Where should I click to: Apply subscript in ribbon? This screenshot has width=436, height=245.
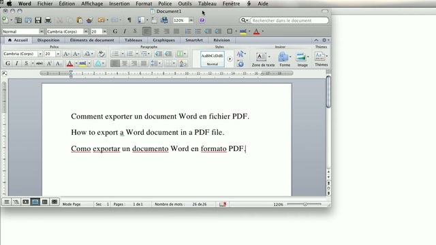[x=58, y=63]
